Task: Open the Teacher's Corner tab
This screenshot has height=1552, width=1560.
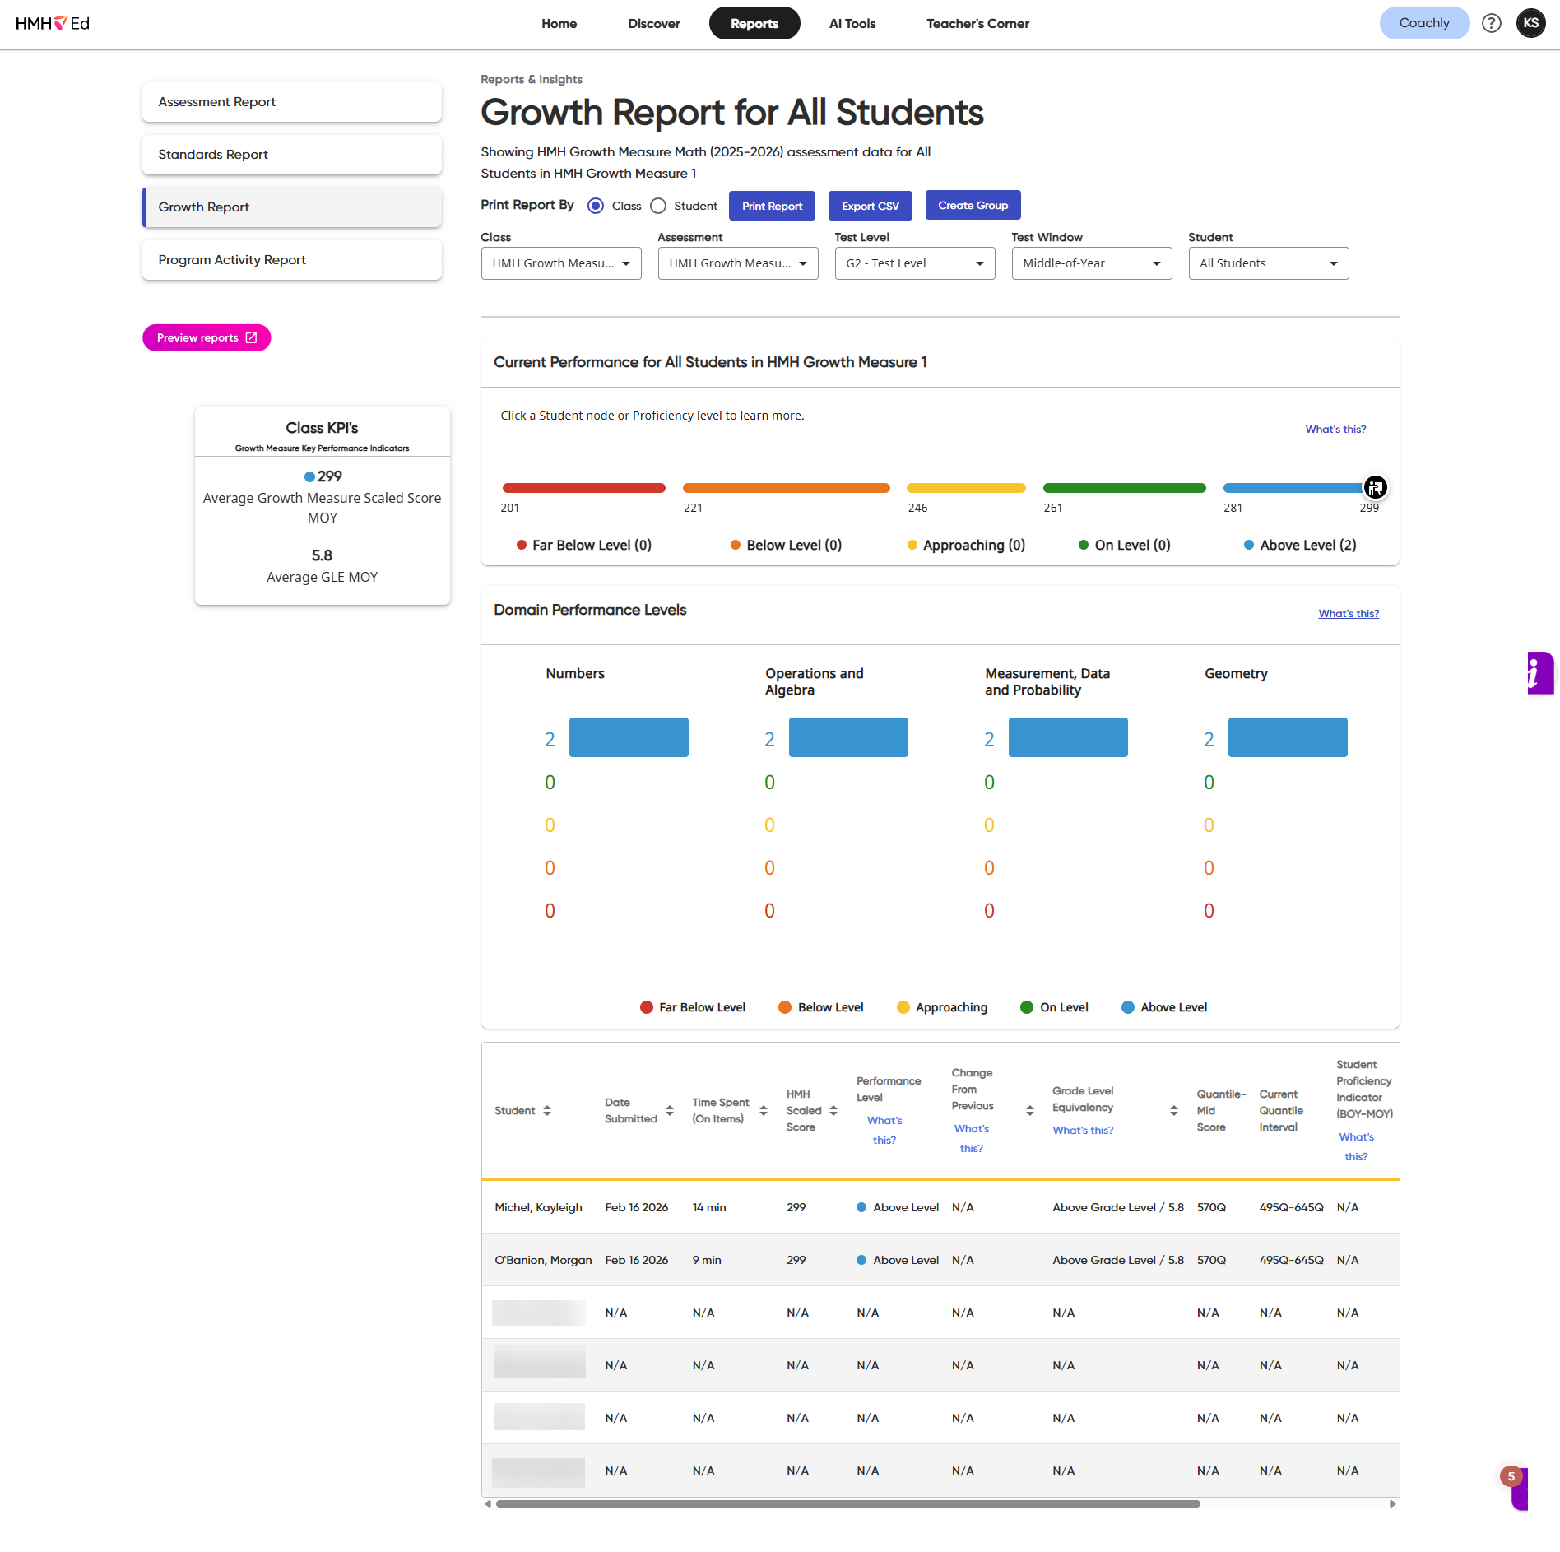Action: [978, 23]
